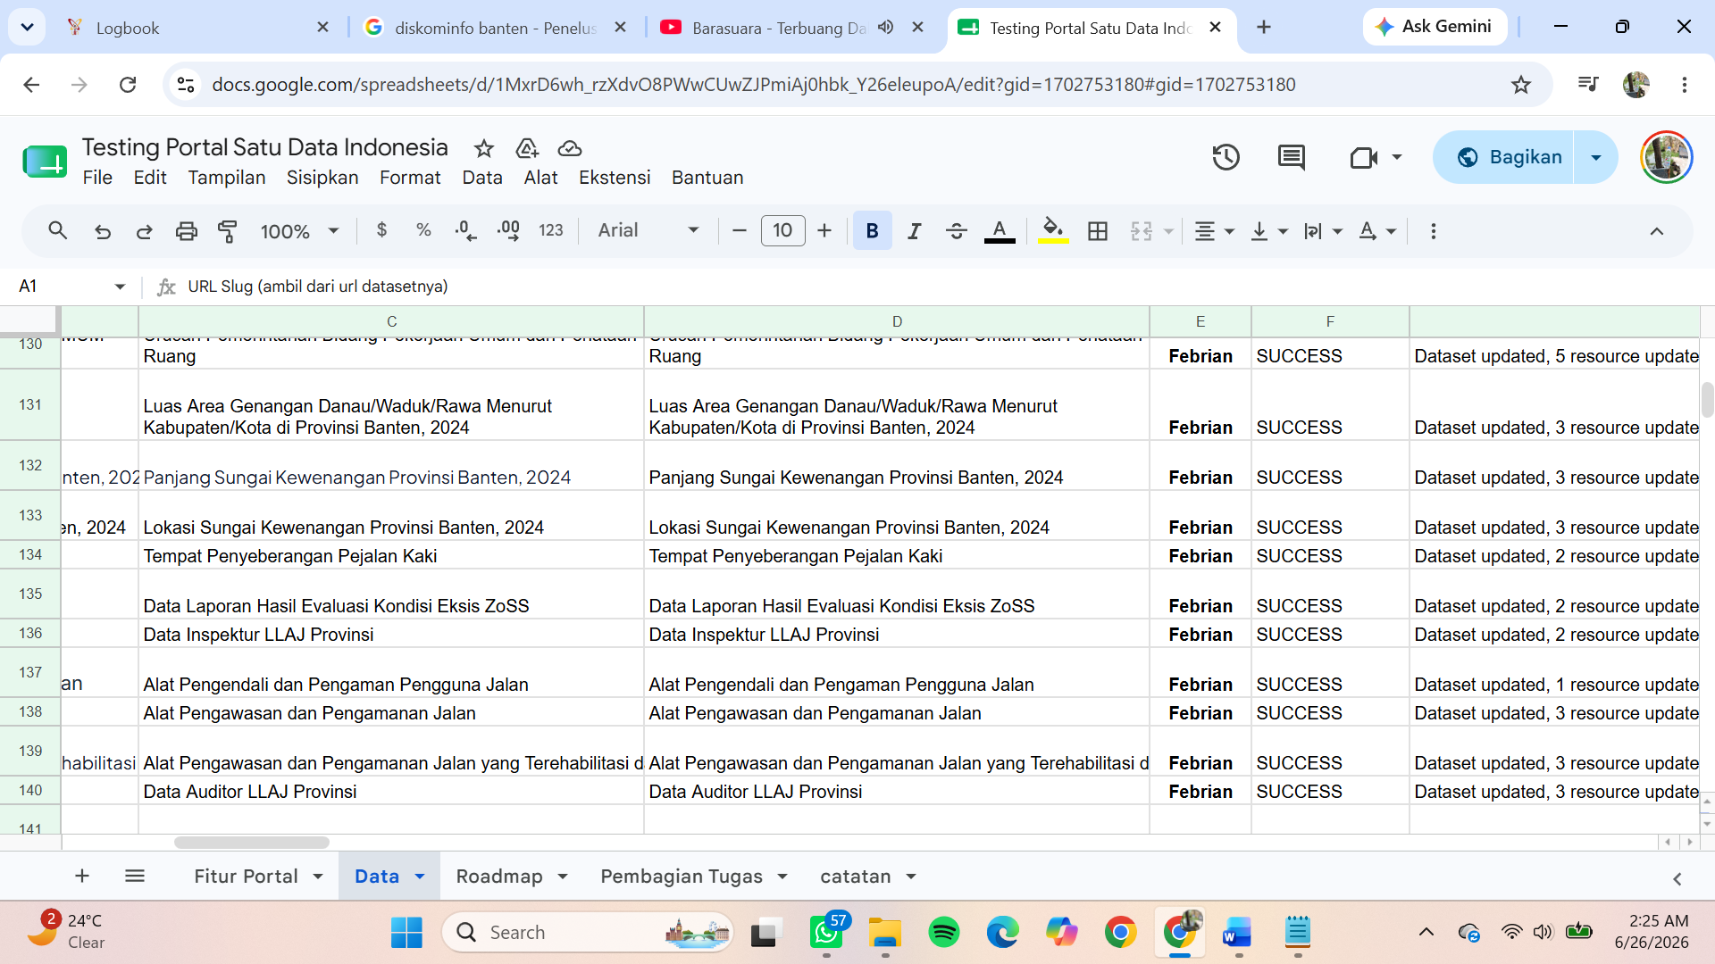Toggle bold formatting

(x=872, y=231)
